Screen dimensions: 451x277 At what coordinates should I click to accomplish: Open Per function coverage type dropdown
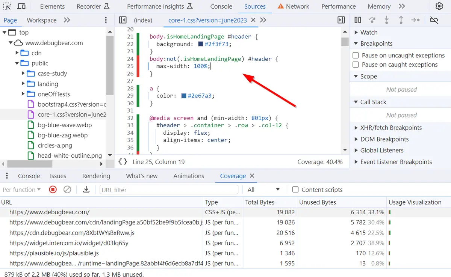[22, 190]
